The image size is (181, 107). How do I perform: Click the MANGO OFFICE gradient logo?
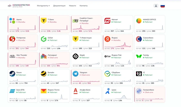(139, 21)
